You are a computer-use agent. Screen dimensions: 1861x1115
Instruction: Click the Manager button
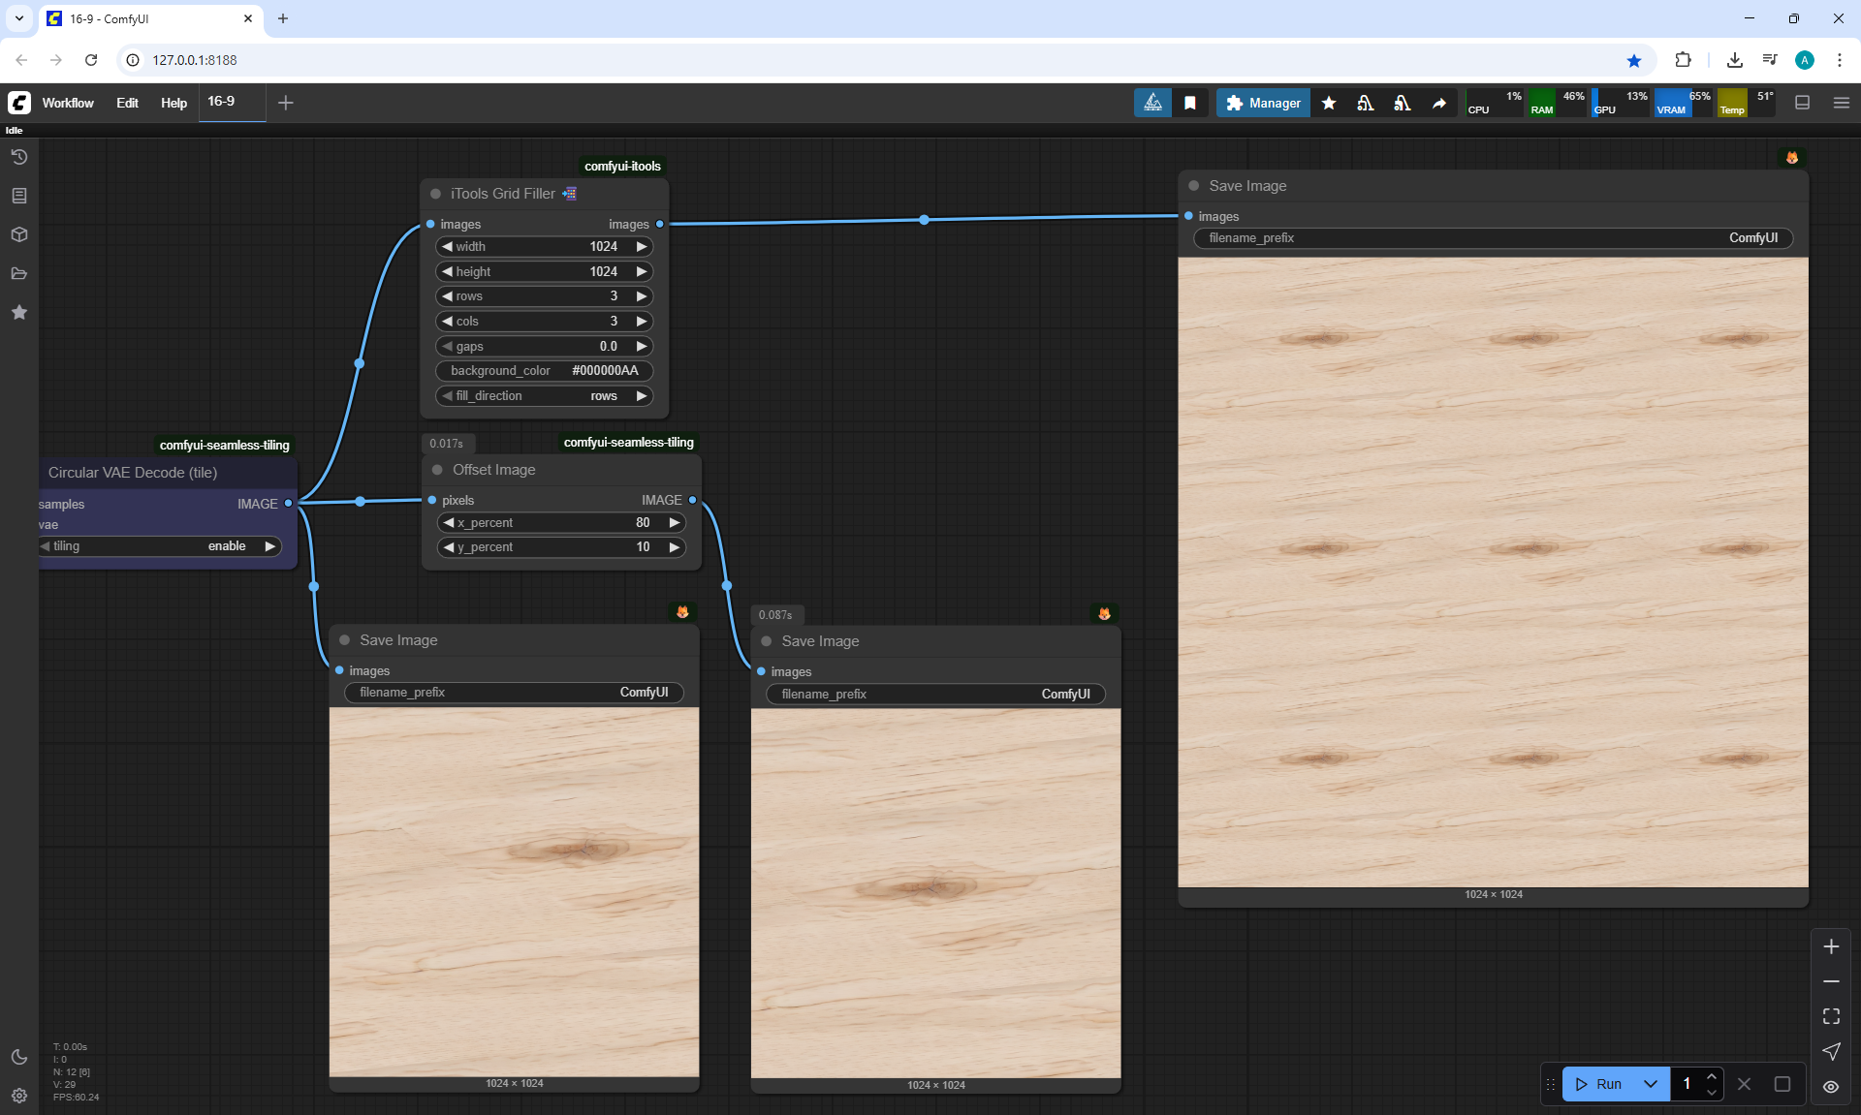tap(1263, 103)
